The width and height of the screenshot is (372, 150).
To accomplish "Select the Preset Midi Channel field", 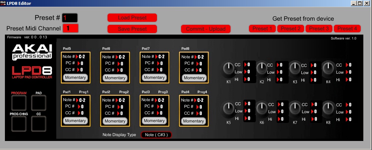I will tap(71, 28).
